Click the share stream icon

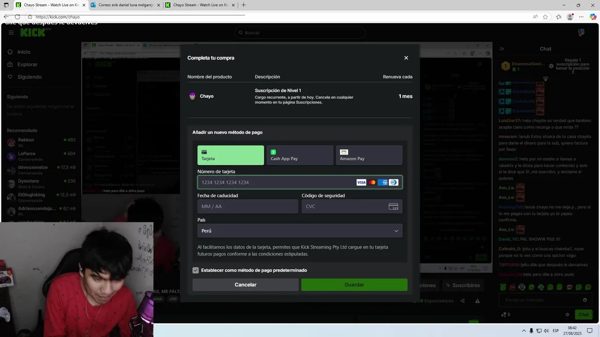(463, 301)
